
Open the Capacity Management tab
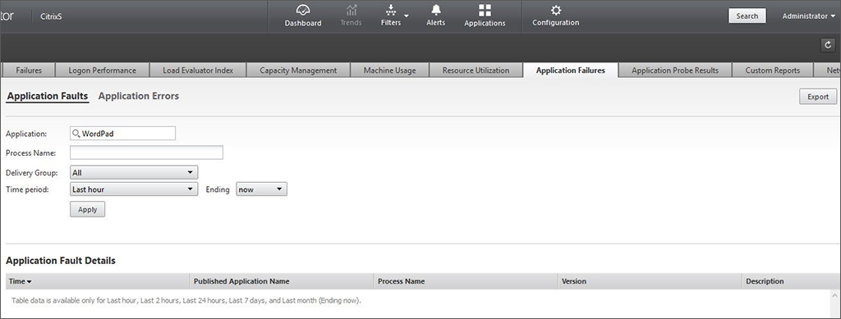(x=298, y=71)
